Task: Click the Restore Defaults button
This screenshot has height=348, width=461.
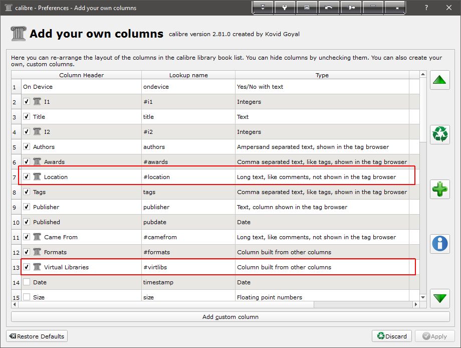Action: [x=37, y=336]
